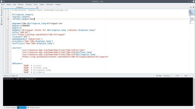Screen dimensions: 195x109
Task: Click the cursor position status (Строка 5)
Action: coord(10,76)
